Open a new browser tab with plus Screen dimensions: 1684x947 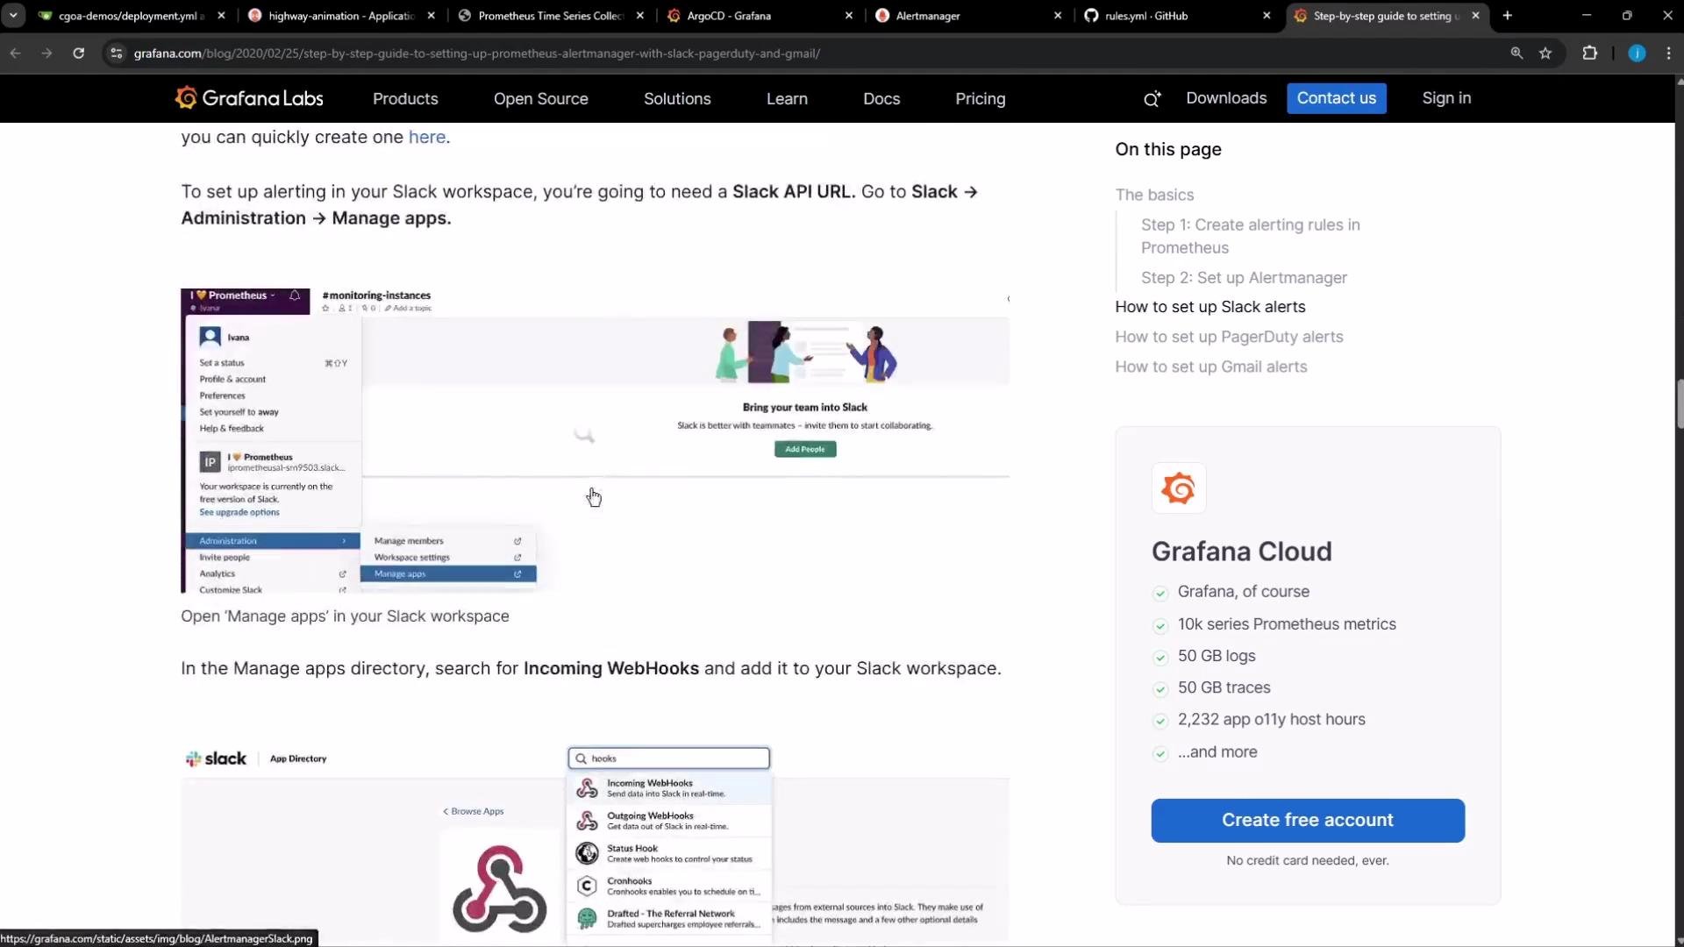[1508, 16]
